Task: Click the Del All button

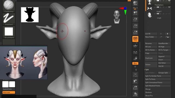Action: coord(164,66)
